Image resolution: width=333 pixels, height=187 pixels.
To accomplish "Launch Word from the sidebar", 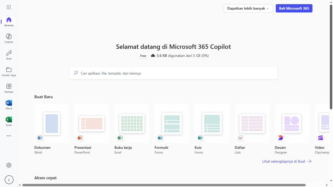I will coord(9,104).
